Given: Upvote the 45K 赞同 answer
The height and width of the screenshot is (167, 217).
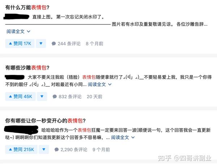Looking at the screenshot, I should tap(20, 97).
